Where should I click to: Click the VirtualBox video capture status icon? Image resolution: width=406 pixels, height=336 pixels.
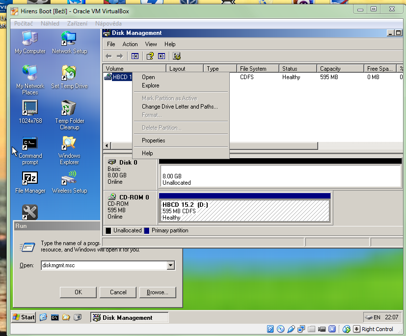coord(322,329)
